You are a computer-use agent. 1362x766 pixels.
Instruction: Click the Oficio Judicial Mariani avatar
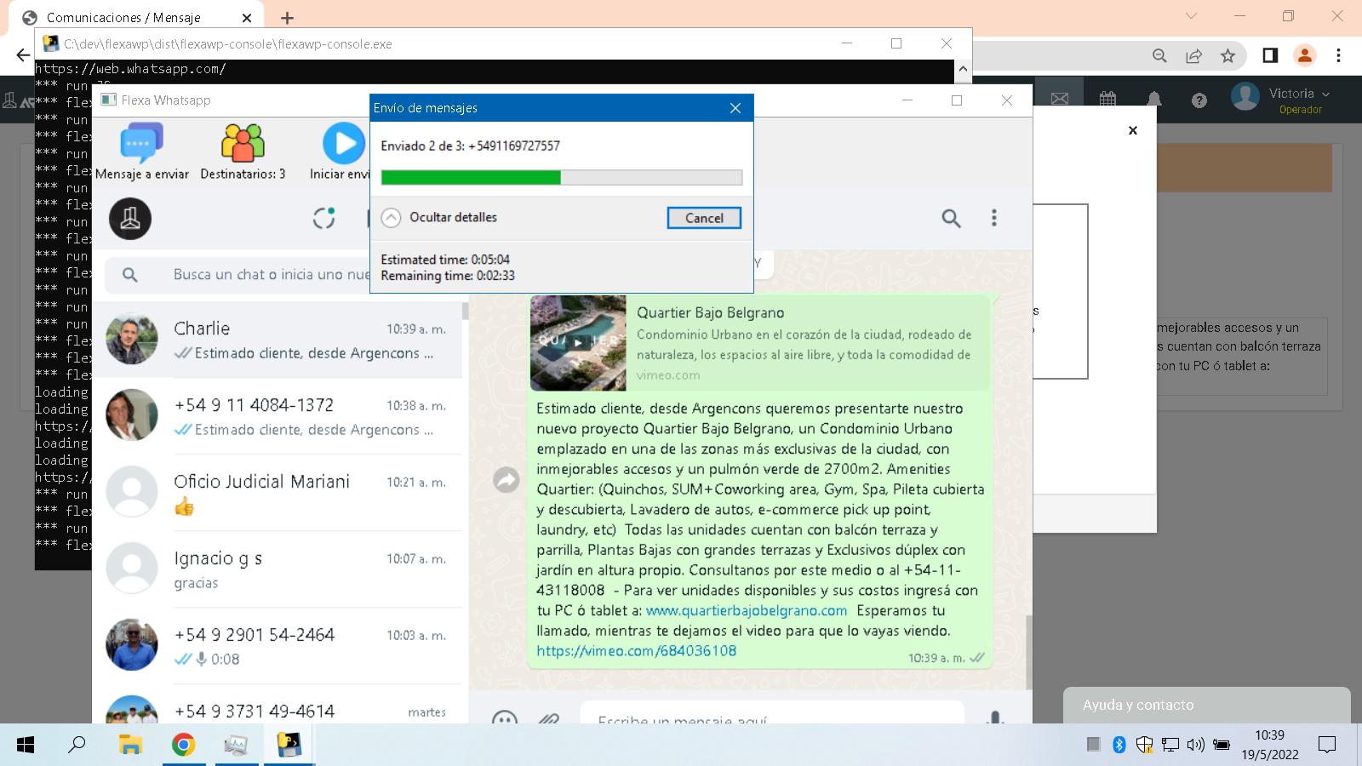[x=132, y=492]
